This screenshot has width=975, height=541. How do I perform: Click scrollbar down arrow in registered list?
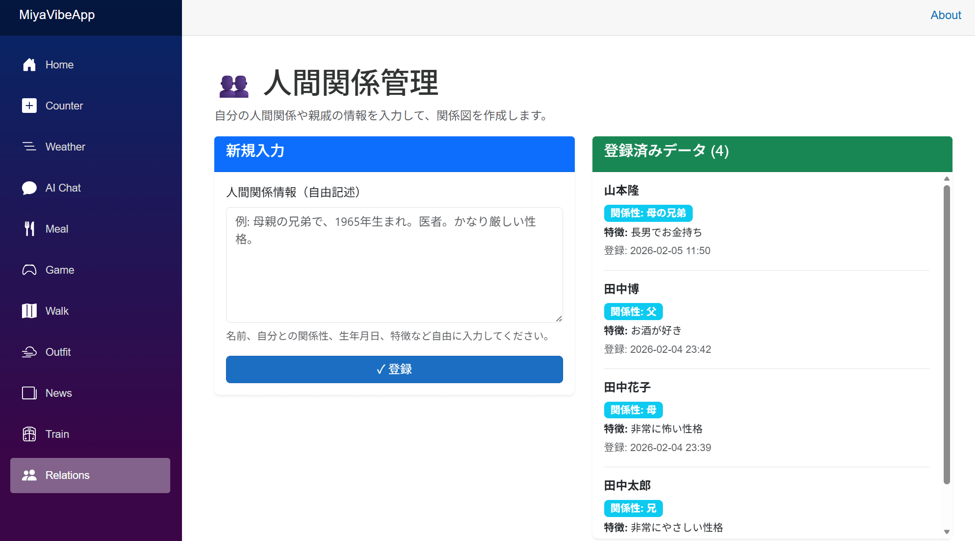click(x=947, y=532)
